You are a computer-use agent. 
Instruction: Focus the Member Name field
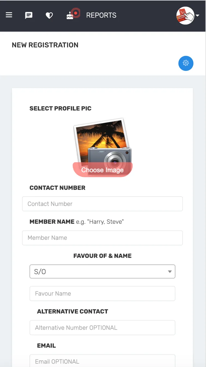(x=102, y=238)
